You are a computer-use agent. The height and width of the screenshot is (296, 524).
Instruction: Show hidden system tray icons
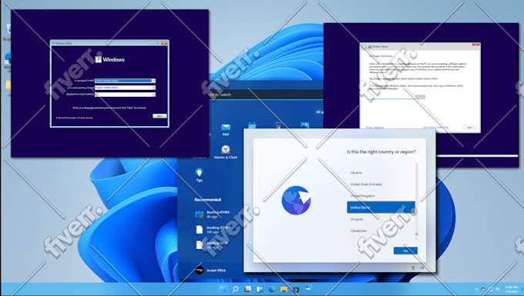click(476, 289)
